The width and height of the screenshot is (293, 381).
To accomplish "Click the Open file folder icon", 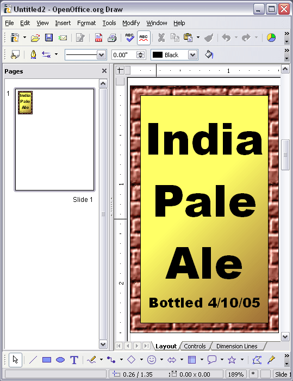I will pos(35,38).
